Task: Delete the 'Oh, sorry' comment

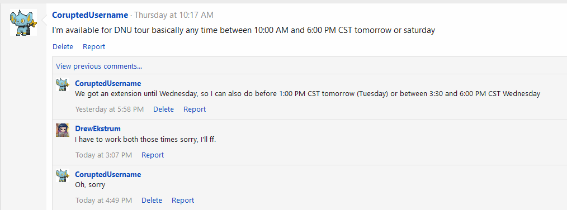Action: coord(152,201)
